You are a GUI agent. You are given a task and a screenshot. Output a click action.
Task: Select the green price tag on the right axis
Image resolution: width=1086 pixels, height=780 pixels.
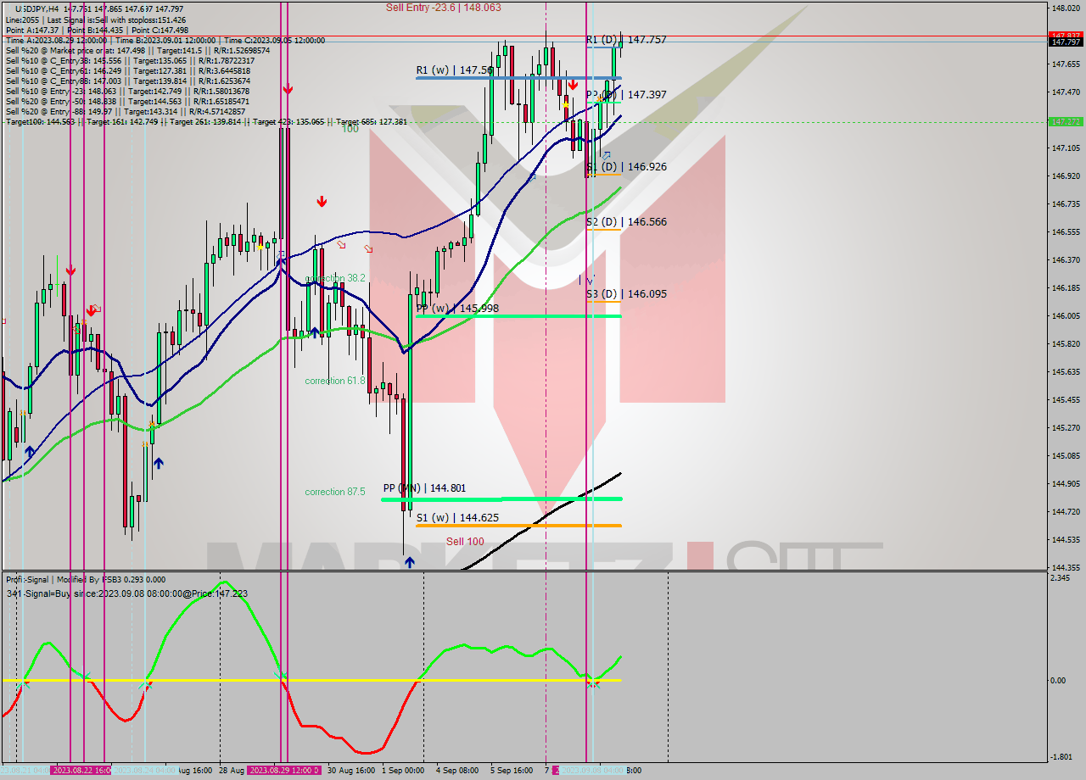tap(1066, 122)
